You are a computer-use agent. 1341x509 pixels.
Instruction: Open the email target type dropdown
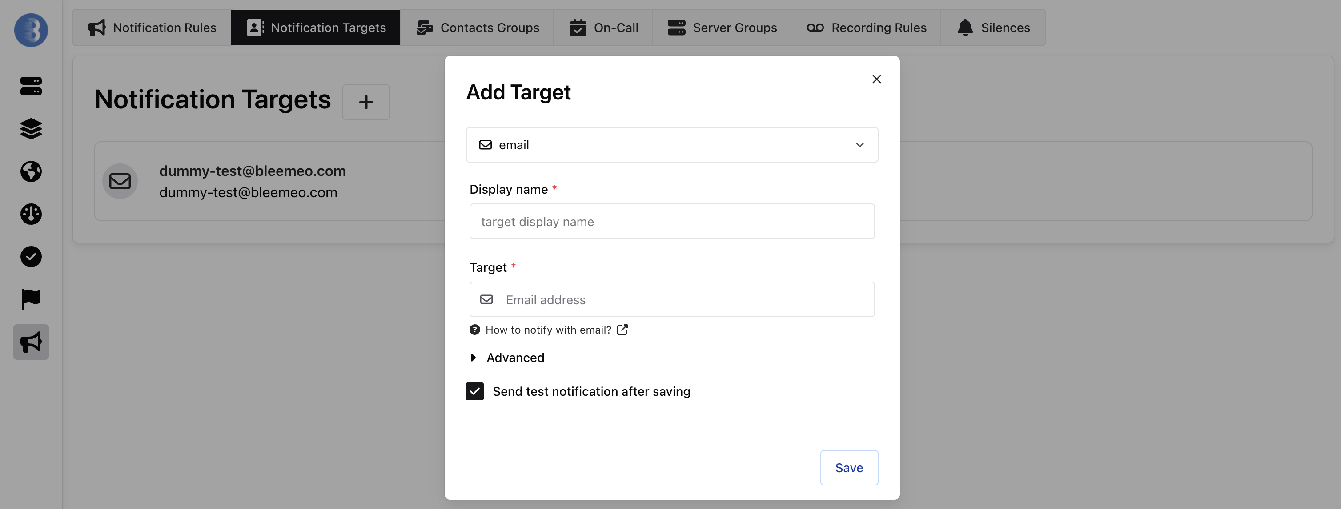671,144
